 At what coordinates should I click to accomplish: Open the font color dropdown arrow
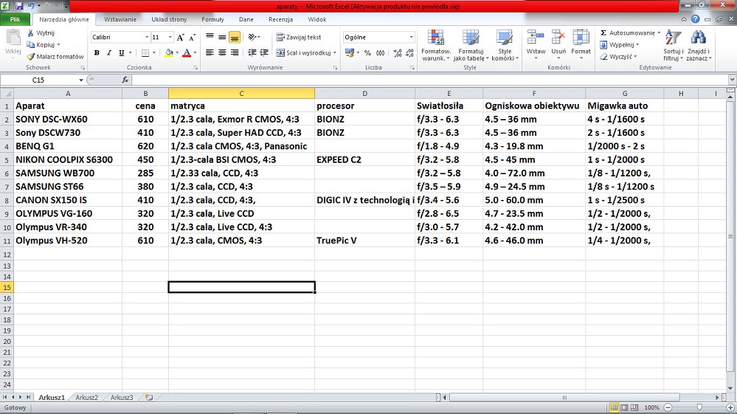(x=195, y=53)
